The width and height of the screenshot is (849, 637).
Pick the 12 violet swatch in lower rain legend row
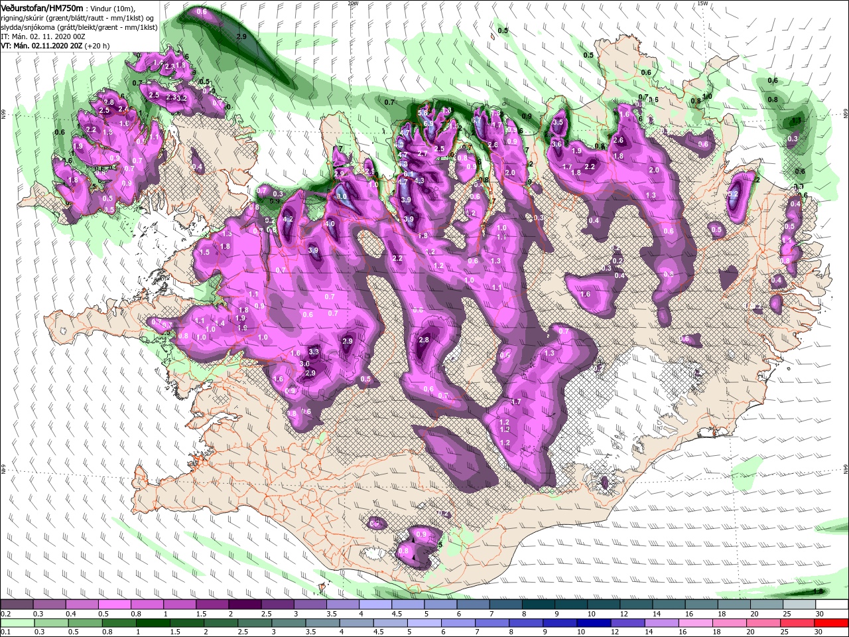[628, 623]
